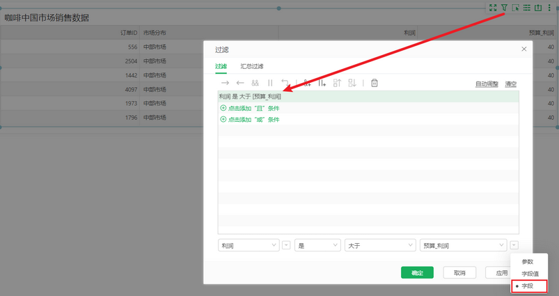
Task: Click the fullscreen expand icon above table
Action: pyautogui.click(x=493, y=7)
